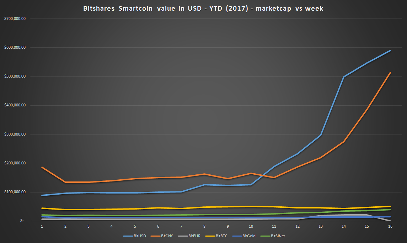The height and width of the screenshot is (243, 407).
Task: Click the BitUSD legend entry
Action: point(134,236)
